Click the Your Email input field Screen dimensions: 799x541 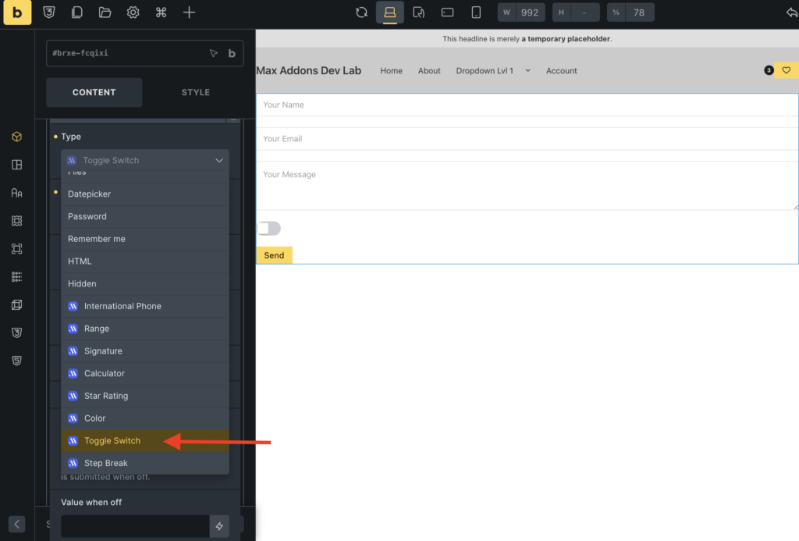pos(527,139)
